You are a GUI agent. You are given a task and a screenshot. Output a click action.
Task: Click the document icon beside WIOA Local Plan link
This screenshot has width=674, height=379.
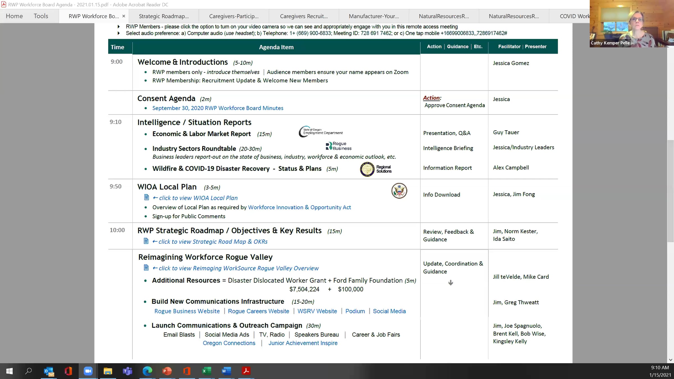coord(146,197)
